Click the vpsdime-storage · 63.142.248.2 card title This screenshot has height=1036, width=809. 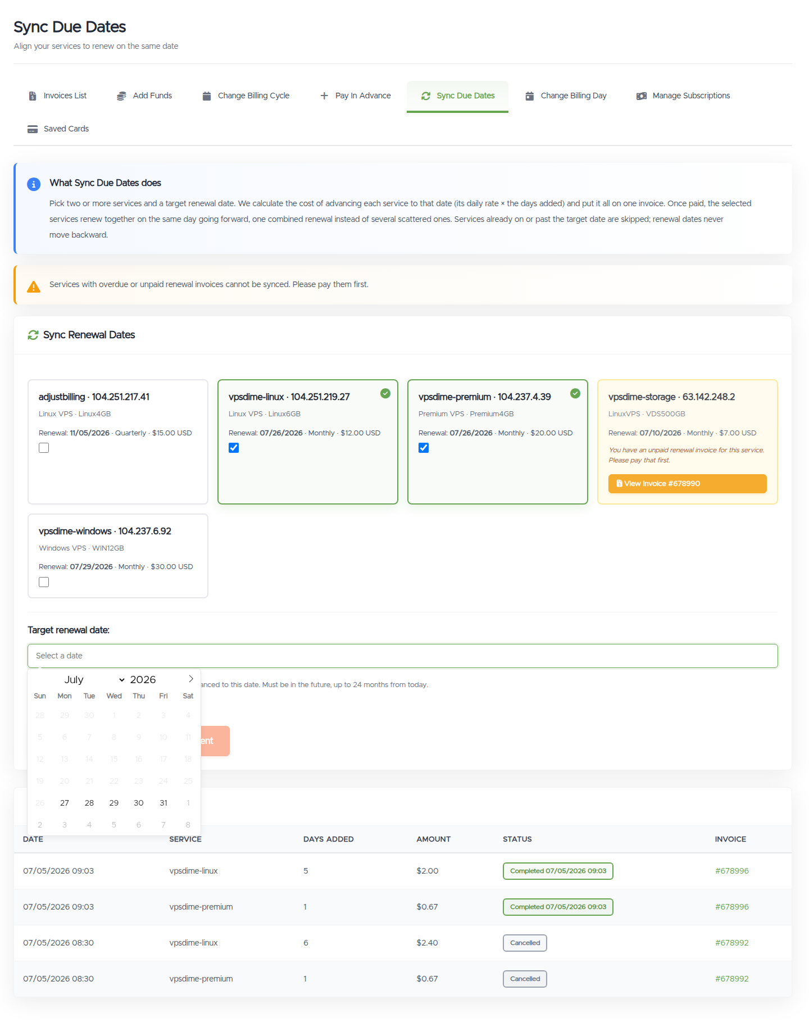click(671, 397)
